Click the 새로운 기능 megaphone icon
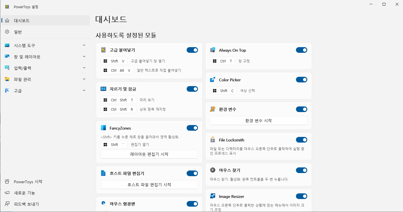This screenshot has width=403, height=212. 7,193
